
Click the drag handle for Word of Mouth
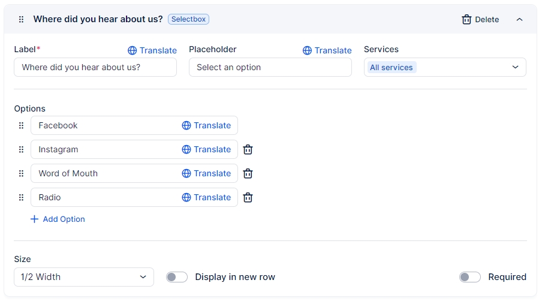click(x=21, y=173)
